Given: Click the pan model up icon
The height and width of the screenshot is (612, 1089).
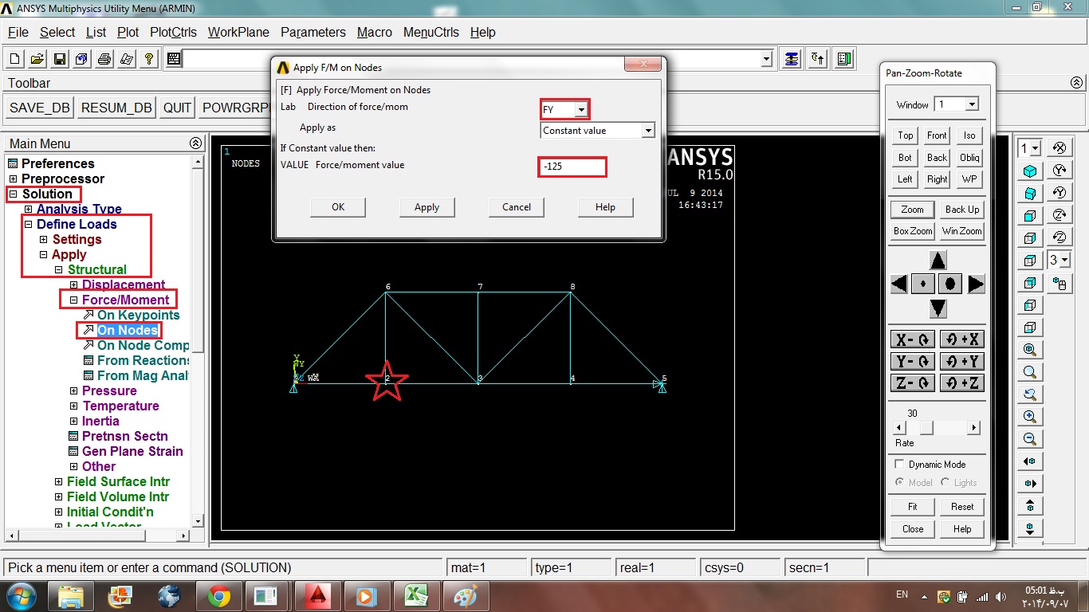Looking at the screenshot, I should (1030, 506).
